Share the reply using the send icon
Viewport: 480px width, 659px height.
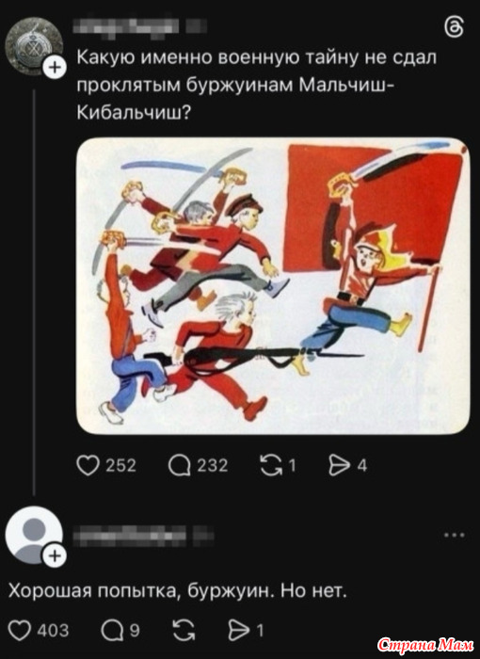point(239,631)
